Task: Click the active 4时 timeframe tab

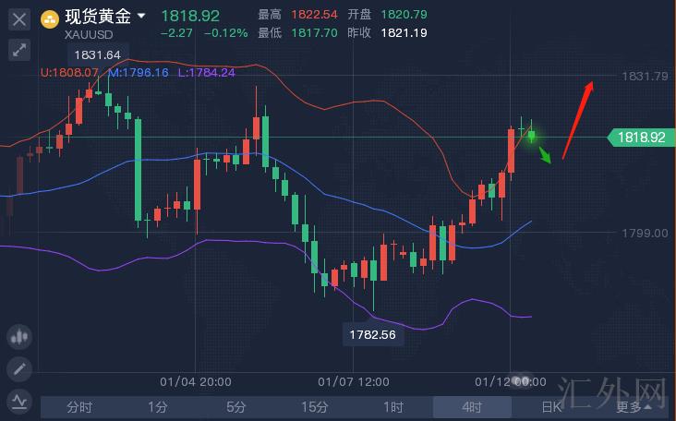Action: click(x=472, y=406)
